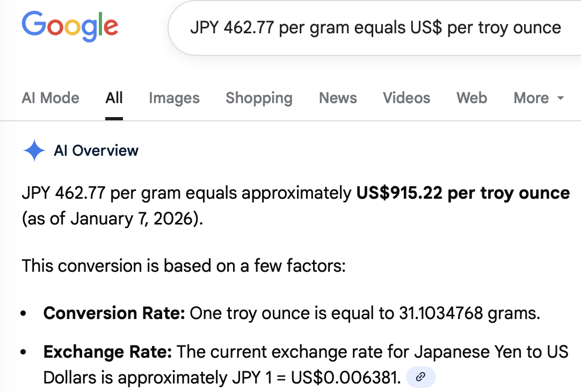The width and height of the screenshot is (581, 391).
Task: Click the 31.1034768 grams value
Action: pos(469,313)
